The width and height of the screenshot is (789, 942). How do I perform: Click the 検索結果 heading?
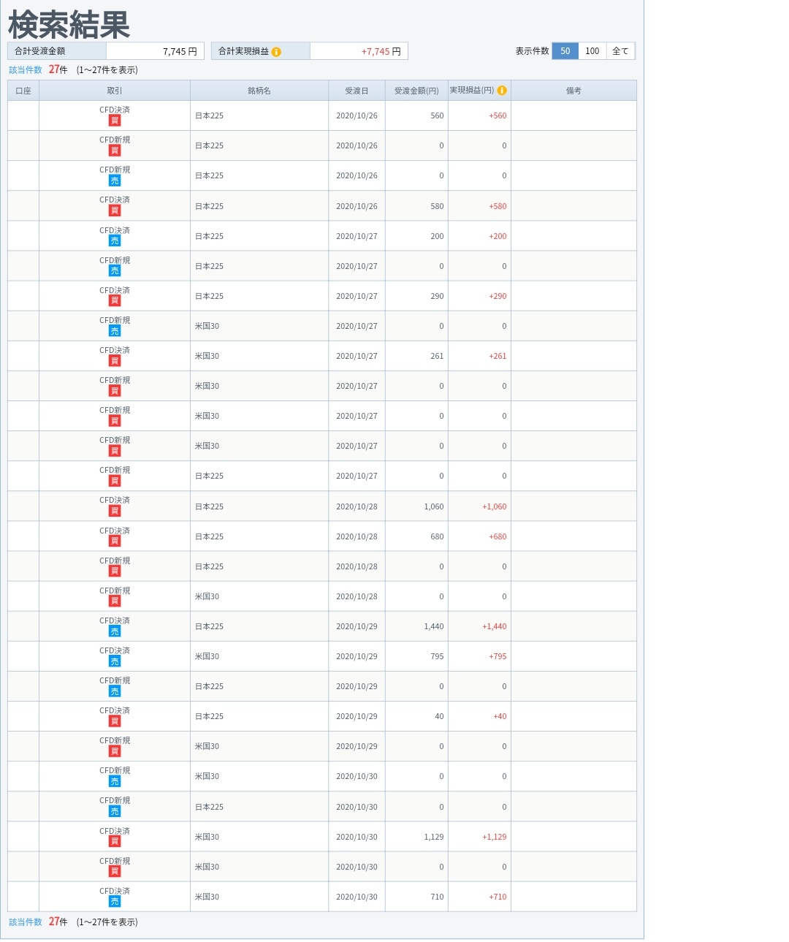[69, 25]
